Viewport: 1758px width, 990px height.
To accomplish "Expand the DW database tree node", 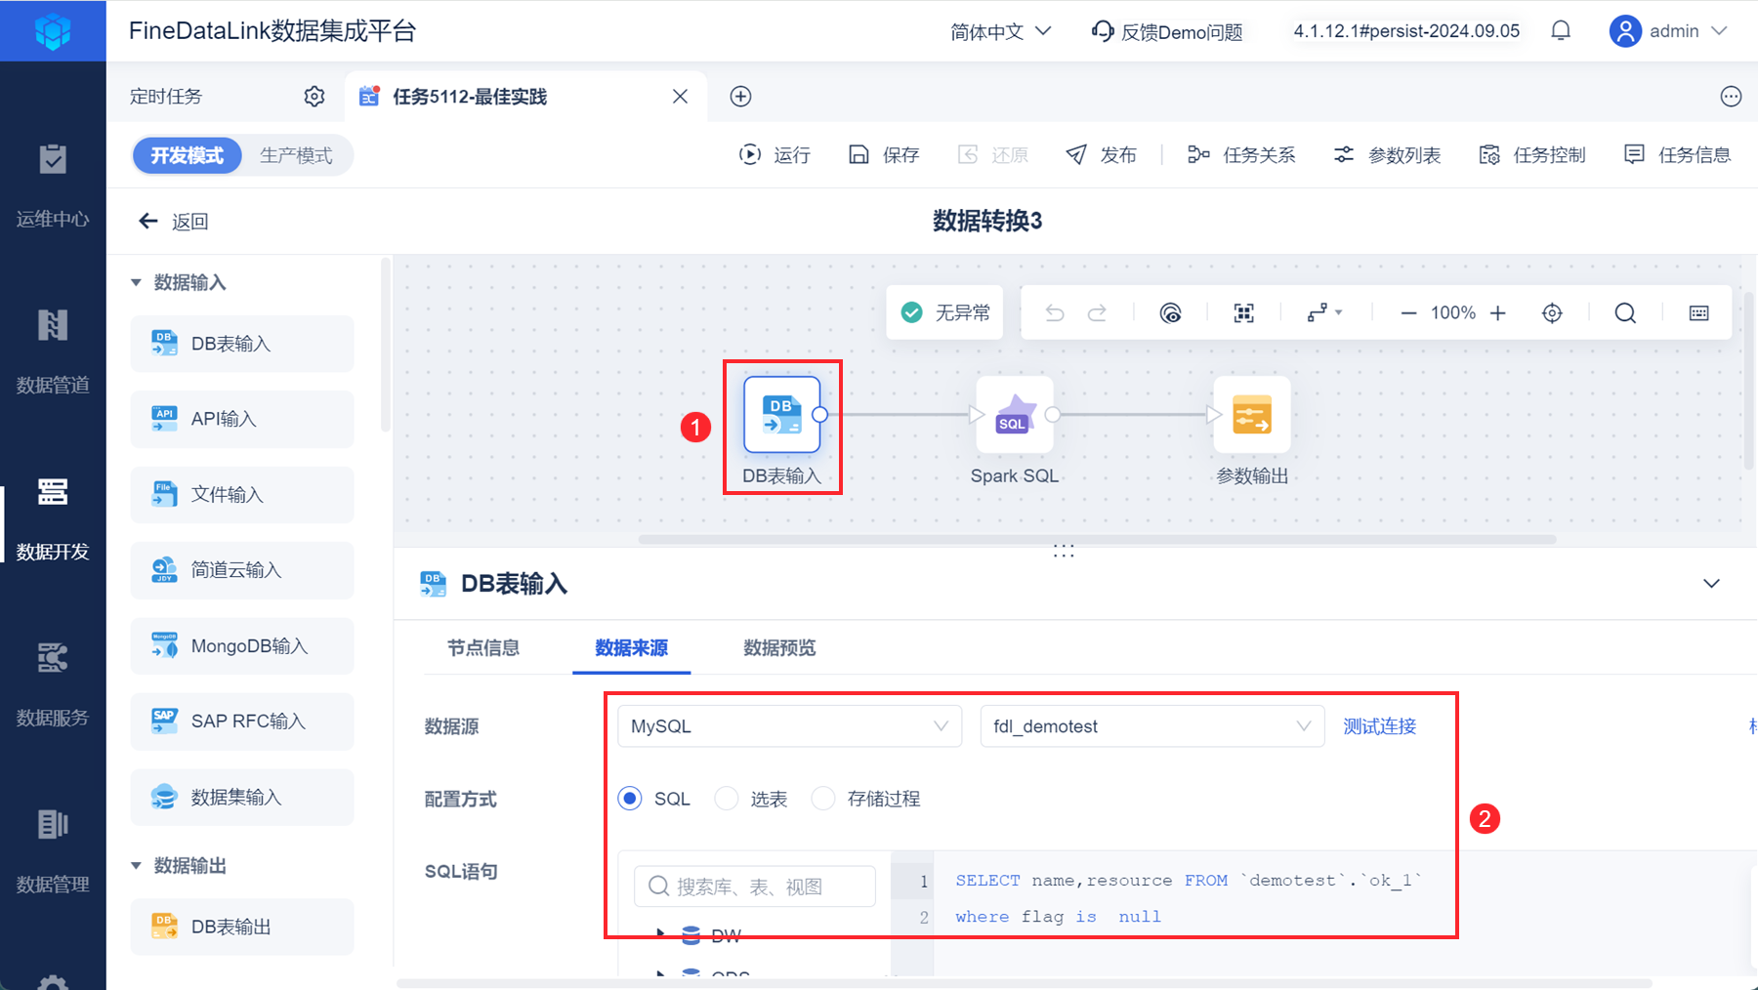I will pos(661,934).
